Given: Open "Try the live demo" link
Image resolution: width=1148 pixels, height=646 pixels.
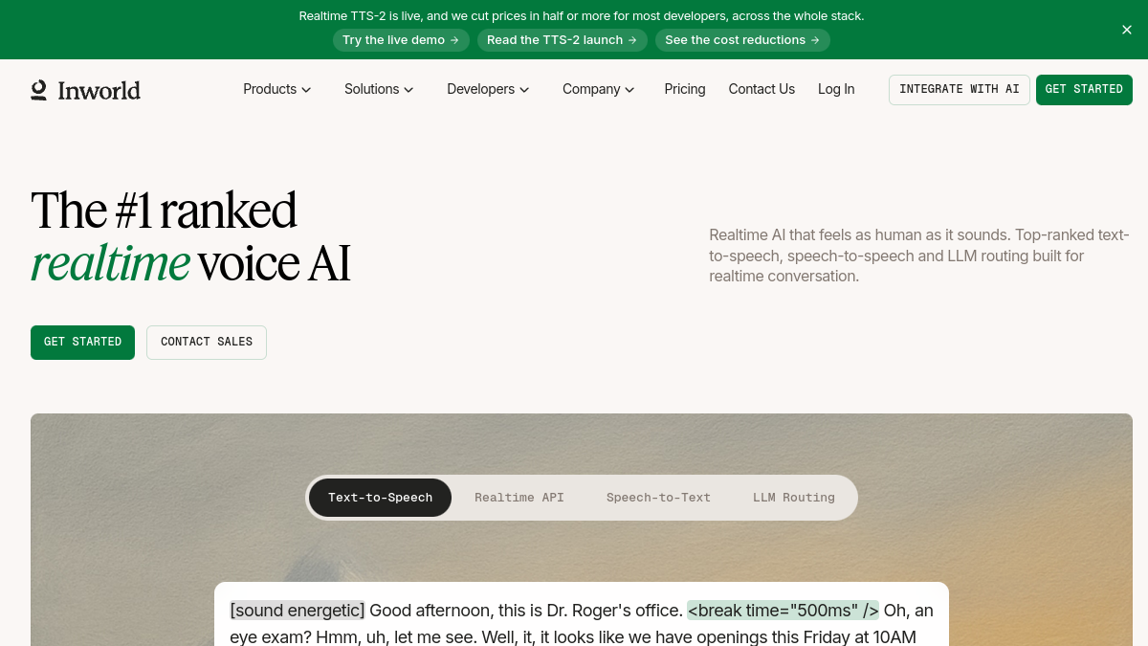Looking at the screenshot, I should tap(401, 40).
